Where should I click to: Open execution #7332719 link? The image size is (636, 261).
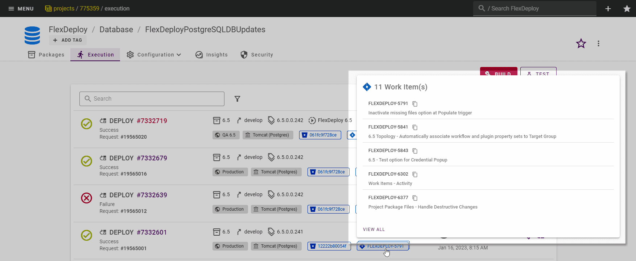[152, 121]
